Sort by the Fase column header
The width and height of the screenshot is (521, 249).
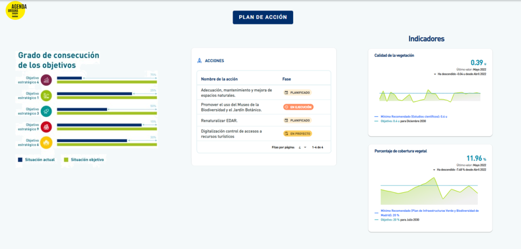287,79
